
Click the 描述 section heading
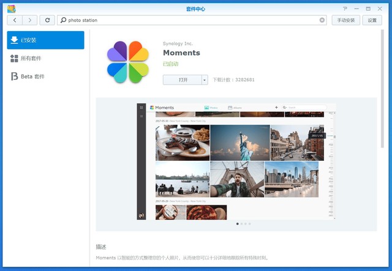pyautogui.click(x=101, y=247)
